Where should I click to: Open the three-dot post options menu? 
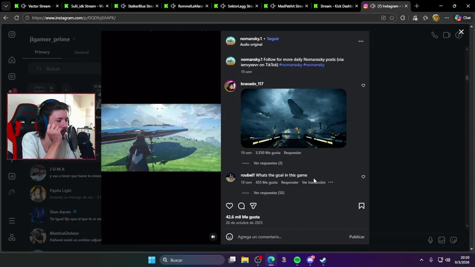(x=361, y=41)
